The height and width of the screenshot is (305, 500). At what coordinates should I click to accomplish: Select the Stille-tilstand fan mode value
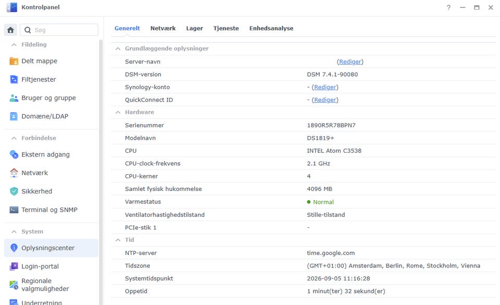tap(326, 215)
